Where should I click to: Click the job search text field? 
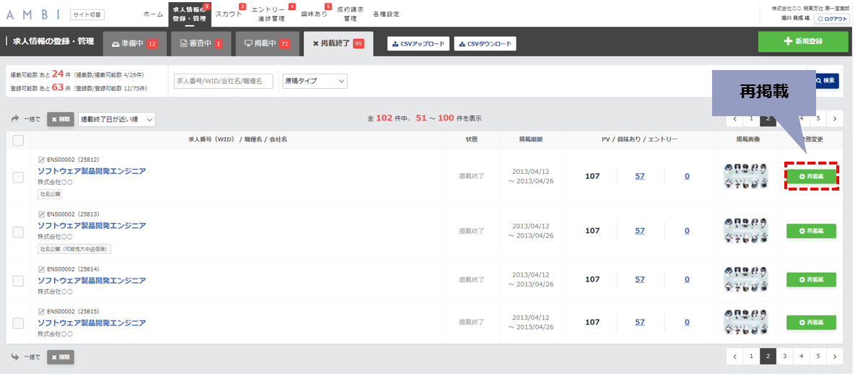(225, 82)
